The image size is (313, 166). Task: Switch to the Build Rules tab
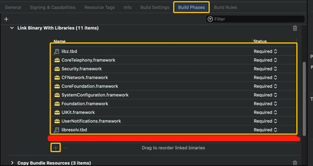(225, 8)
